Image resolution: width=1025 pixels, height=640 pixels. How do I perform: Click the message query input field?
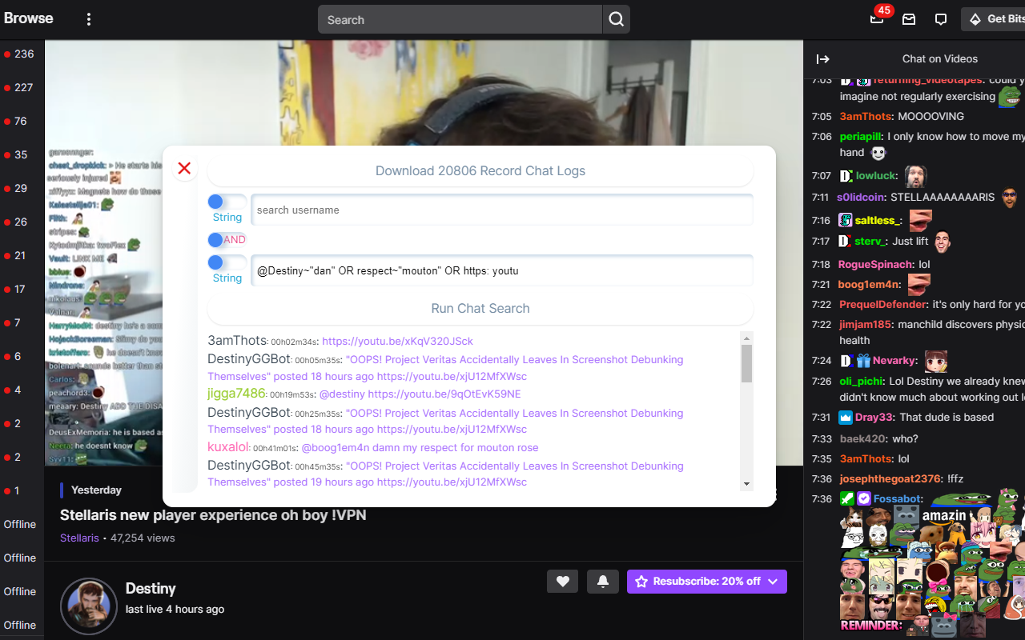[x=502, y=271]
